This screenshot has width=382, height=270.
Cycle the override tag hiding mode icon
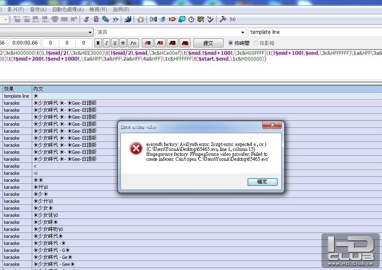232,19
